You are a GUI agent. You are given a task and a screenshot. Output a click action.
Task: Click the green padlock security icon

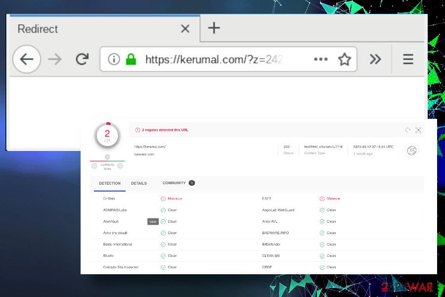(131, 59)
